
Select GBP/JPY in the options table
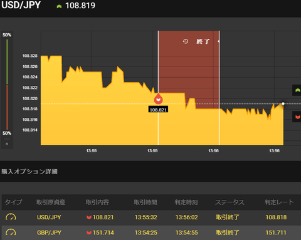point(49,232)
